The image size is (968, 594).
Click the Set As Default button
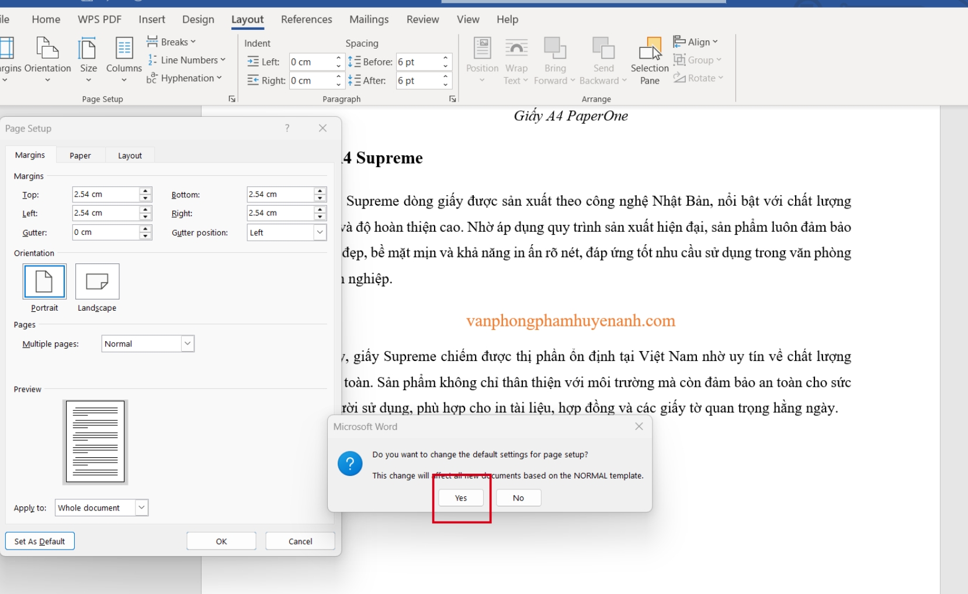[40, 541]
